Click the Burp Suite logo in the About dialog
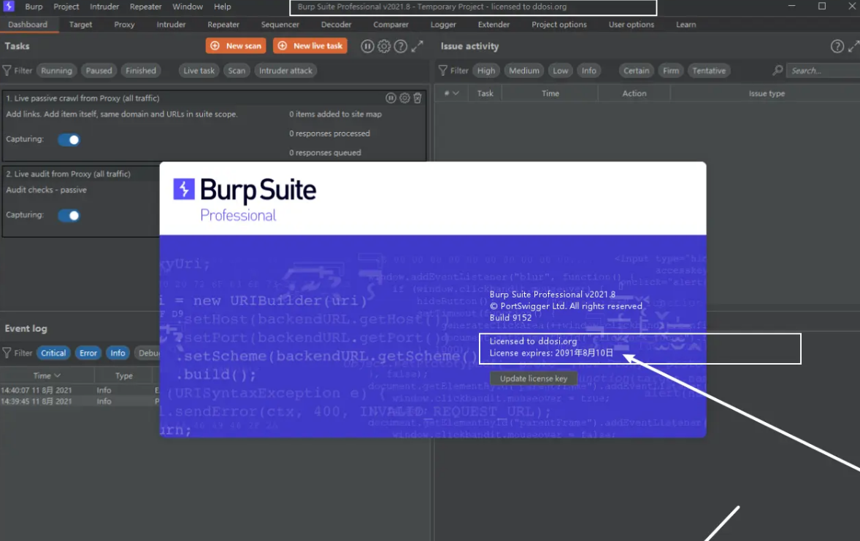This screenshot has width=860, height=541. (184, 190)
